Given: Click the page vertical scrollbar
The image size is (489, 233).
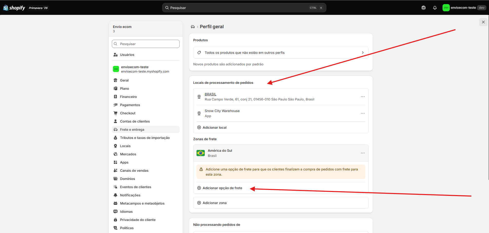Looking at the screenshot, I should coord(488,97).
